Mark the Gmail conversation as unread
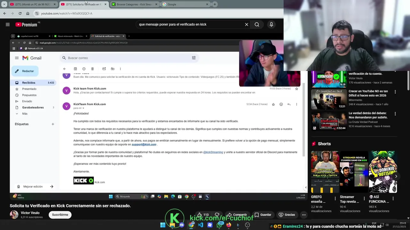 pyautogui.click(x=104, y=69)
